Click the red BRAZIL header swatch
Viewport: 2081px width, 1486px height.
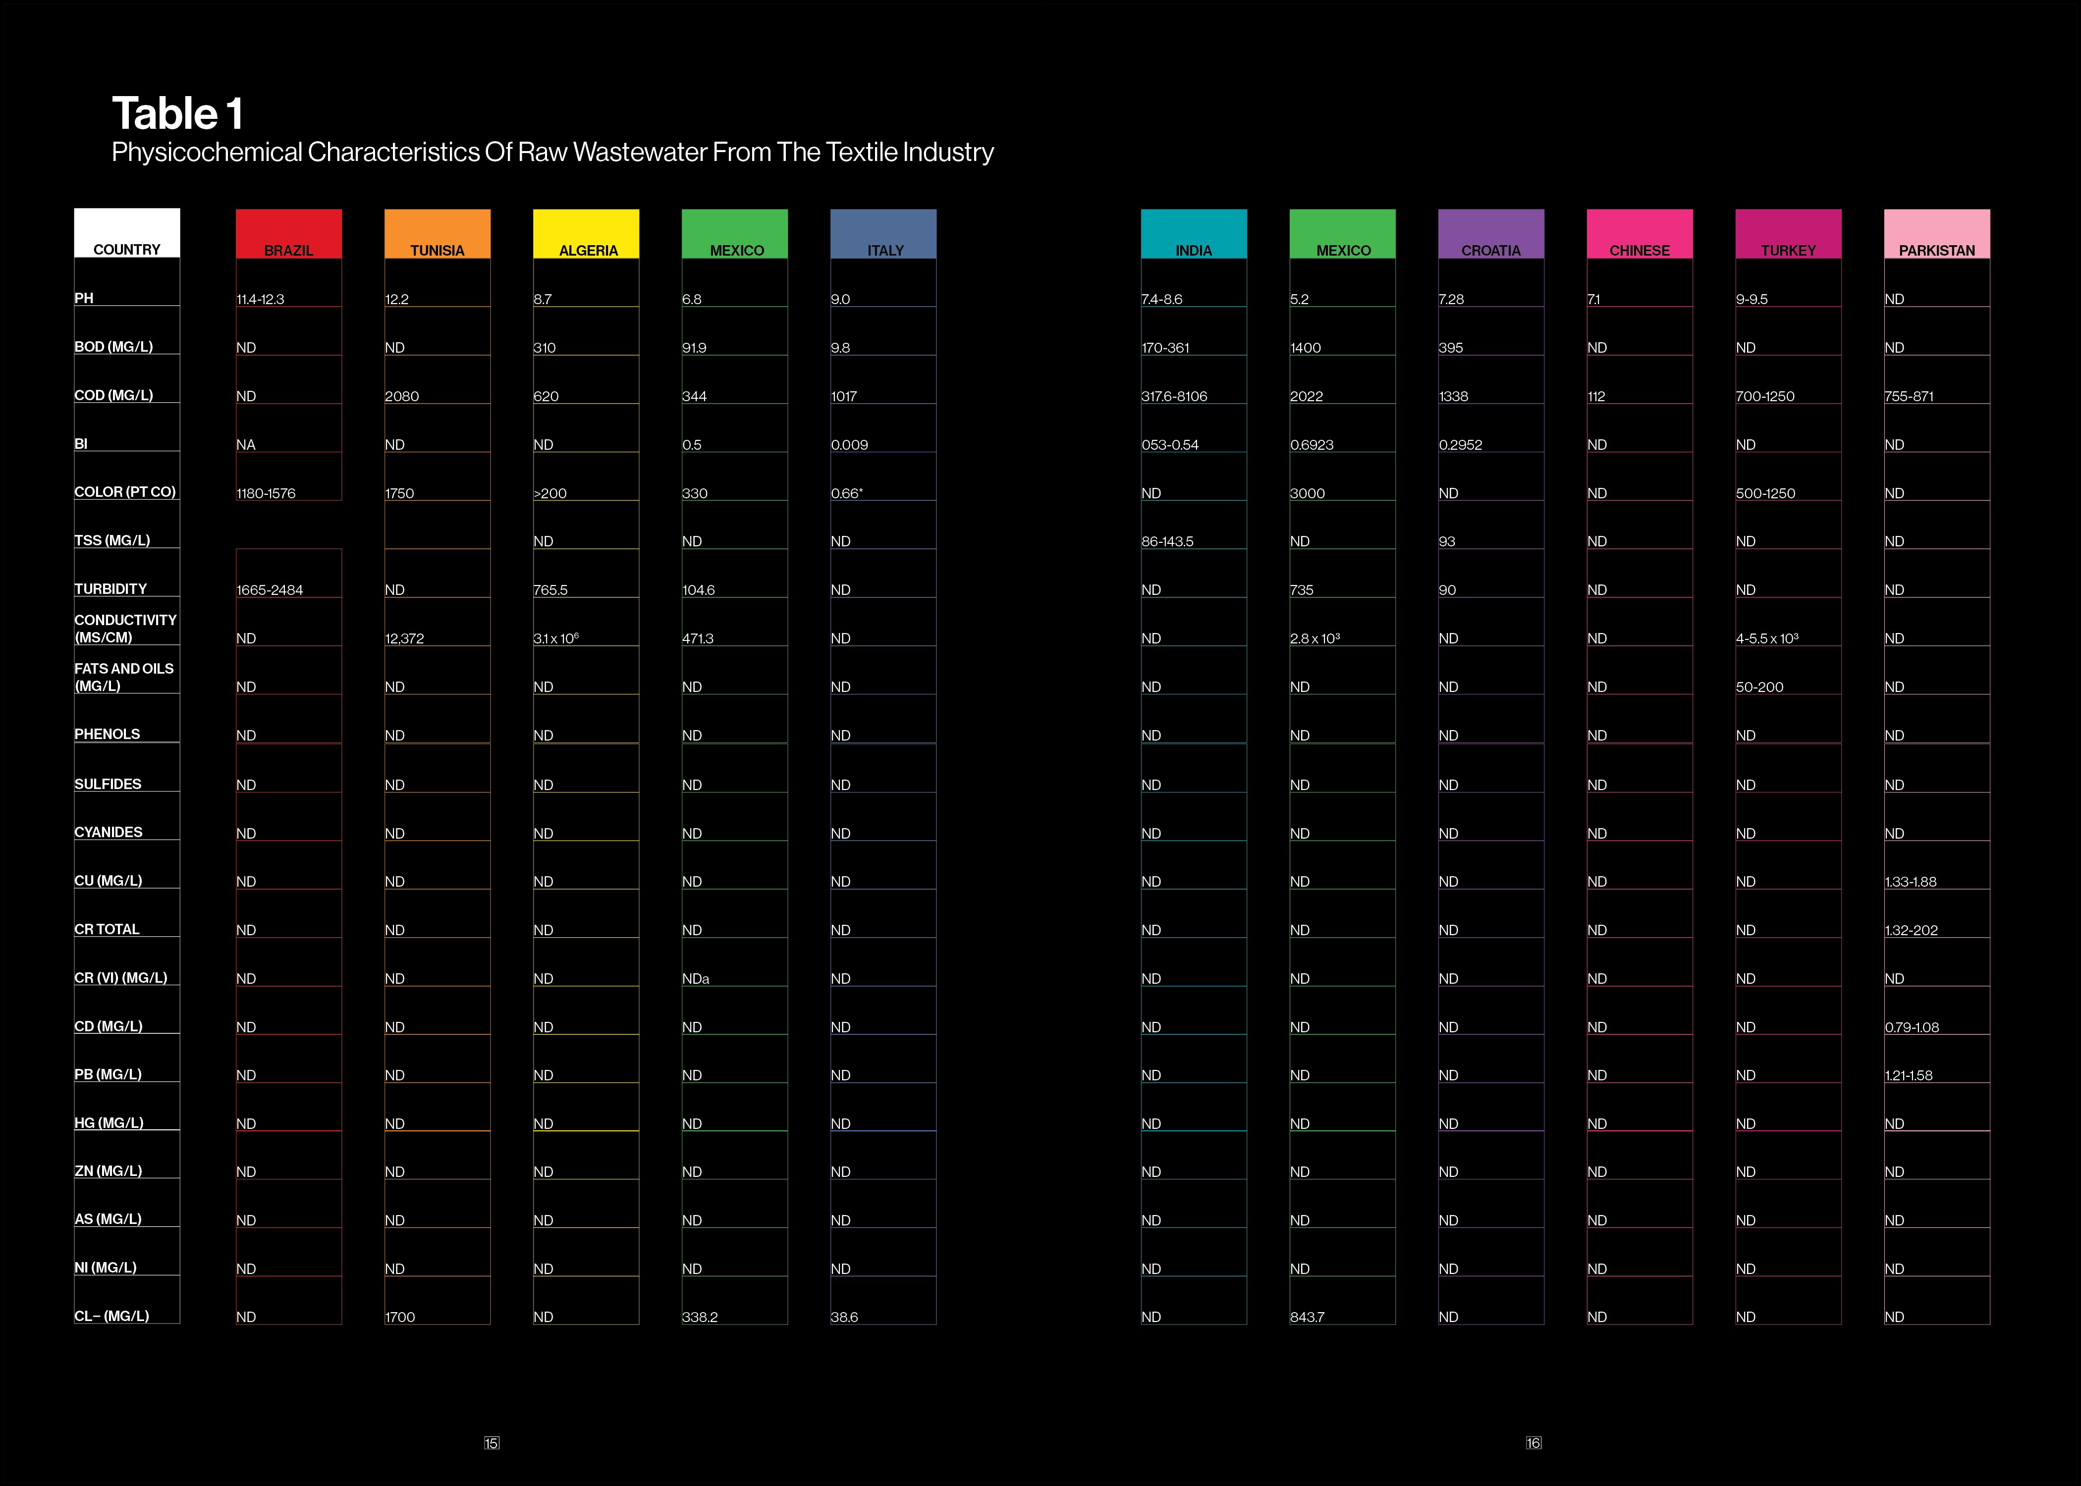coord(288,233)
